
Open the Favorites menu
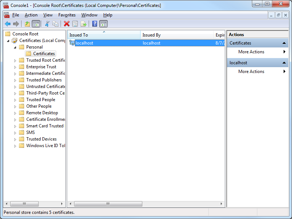tap(67, 15)
